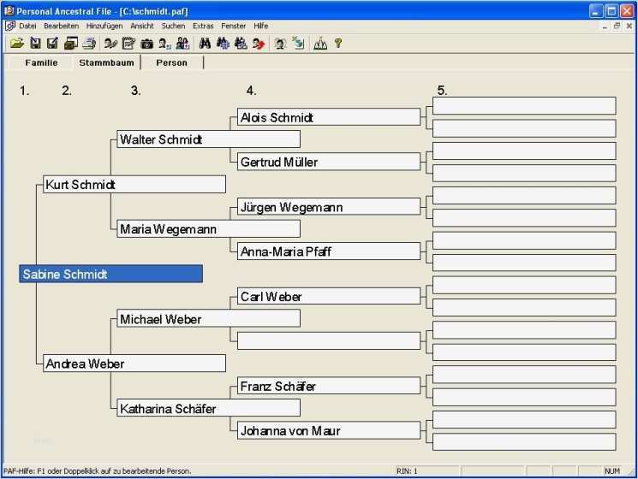Click the edit person with pen icon
The height and width of the screenshot is (479, 638).
pyautogui.click(x=110, y=43)
